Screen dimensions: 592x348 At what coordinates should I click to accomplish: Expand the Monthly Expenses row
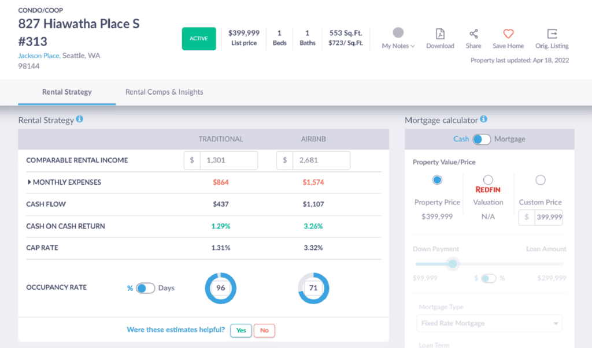tap(29, 182)
